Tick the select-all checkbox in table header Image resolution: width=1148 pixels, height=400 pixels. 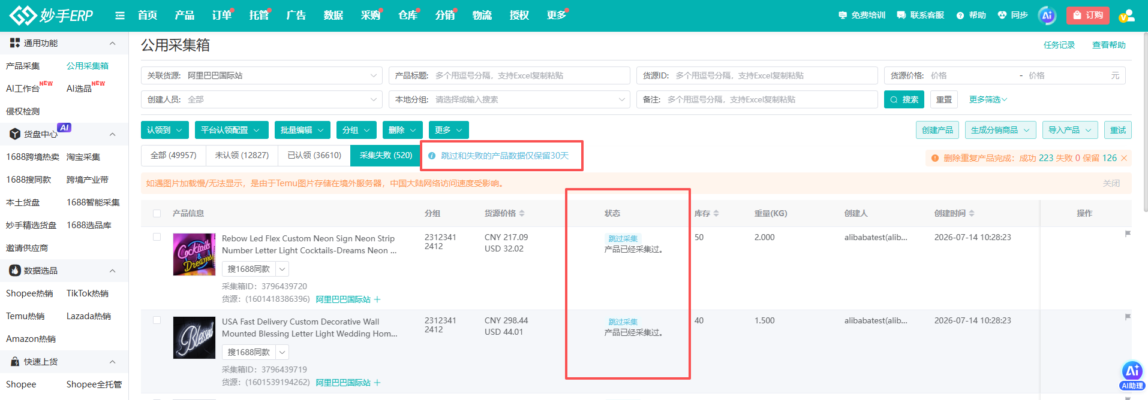point(157,214)
